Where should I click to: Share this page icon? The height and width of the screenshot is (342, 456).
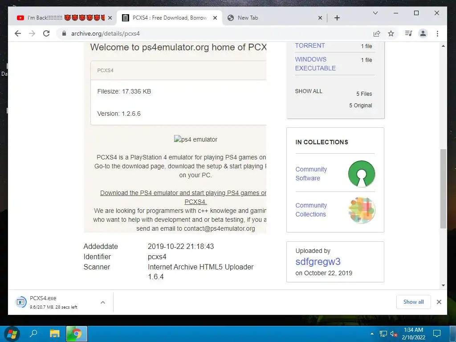click(377, 33)
